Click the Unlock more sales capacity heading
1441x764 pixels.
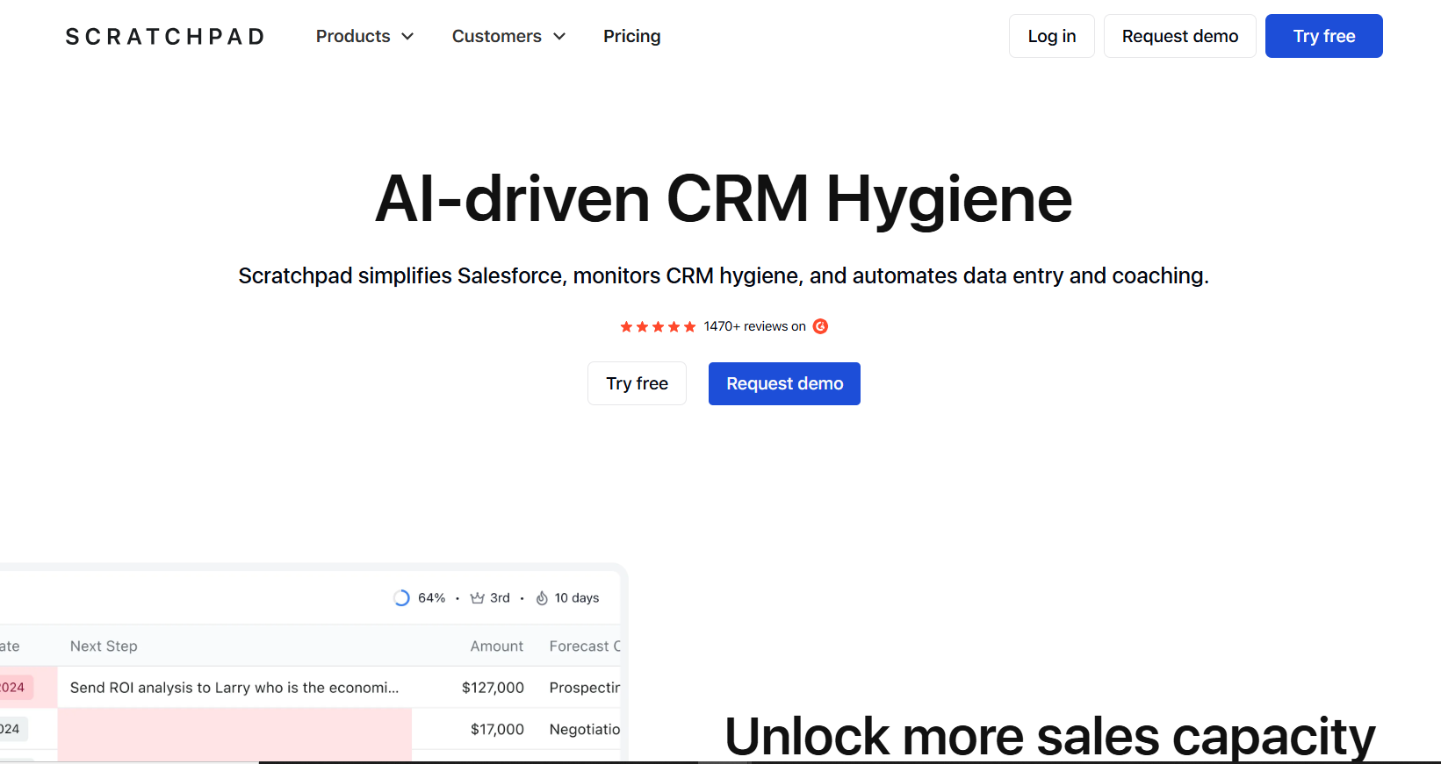pos(1050,735)
